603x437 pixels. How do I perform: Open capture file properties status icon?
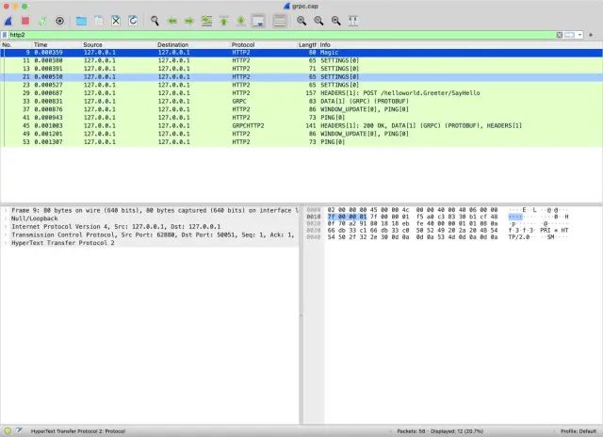point(19,430)
